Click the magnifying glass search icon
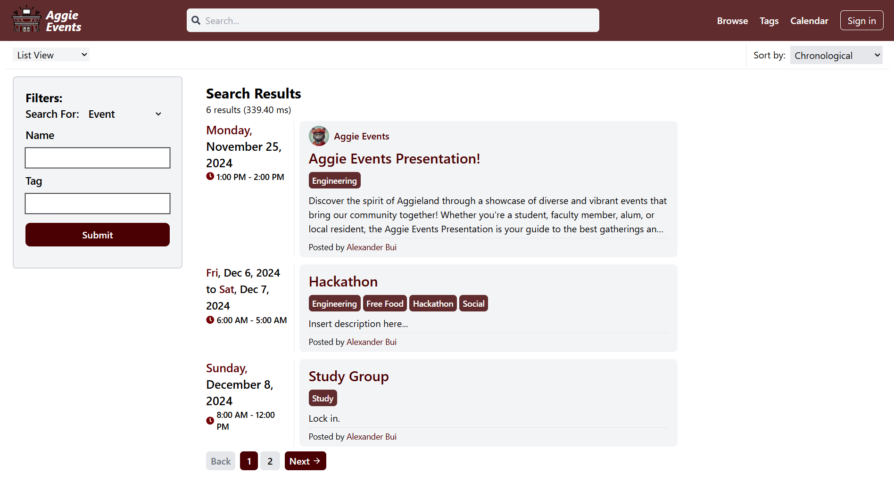This screenshot has width=894, height=482. (196, 21)
